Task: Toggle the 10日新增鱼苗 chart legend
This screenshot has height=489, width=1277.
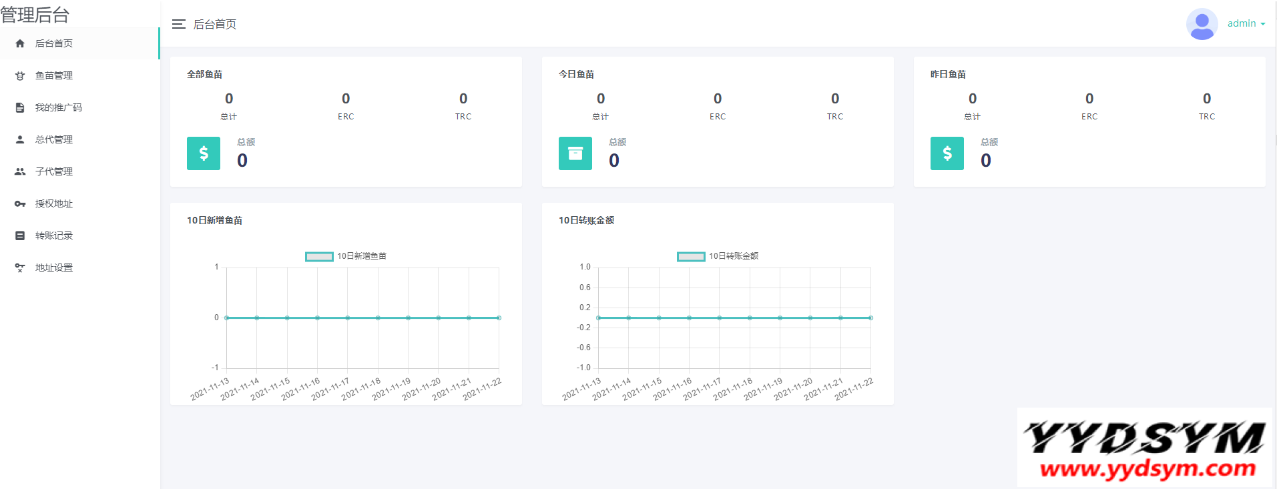Action: pyautogui.click(x=319, y=256)
